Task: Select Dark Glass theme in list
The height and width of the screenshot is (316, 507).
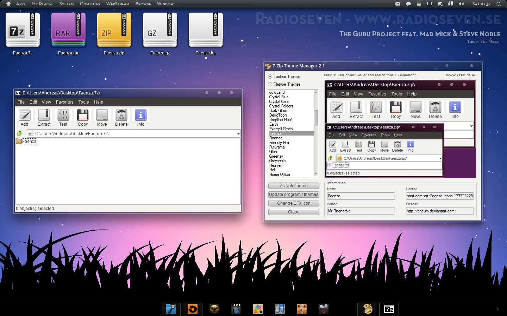Action: click(278, 111)
